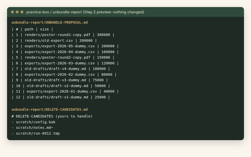This screenshot has height=157, width=251.
Task: Select the row renders/poster-round2-copy.pdf
Action: 63,57
